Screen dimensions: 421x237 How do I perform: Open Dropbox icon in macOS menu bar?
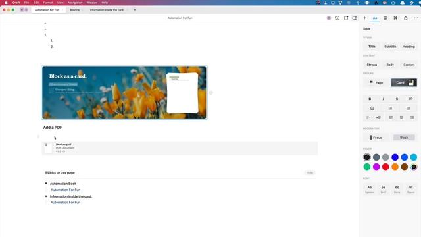pos(340,3)
